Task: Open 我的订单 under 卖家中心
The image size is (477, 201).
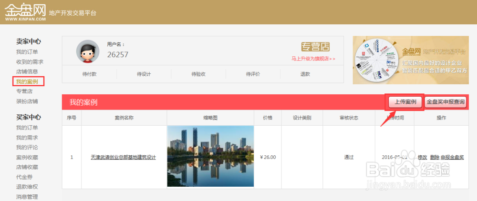Action: [27, 52]
